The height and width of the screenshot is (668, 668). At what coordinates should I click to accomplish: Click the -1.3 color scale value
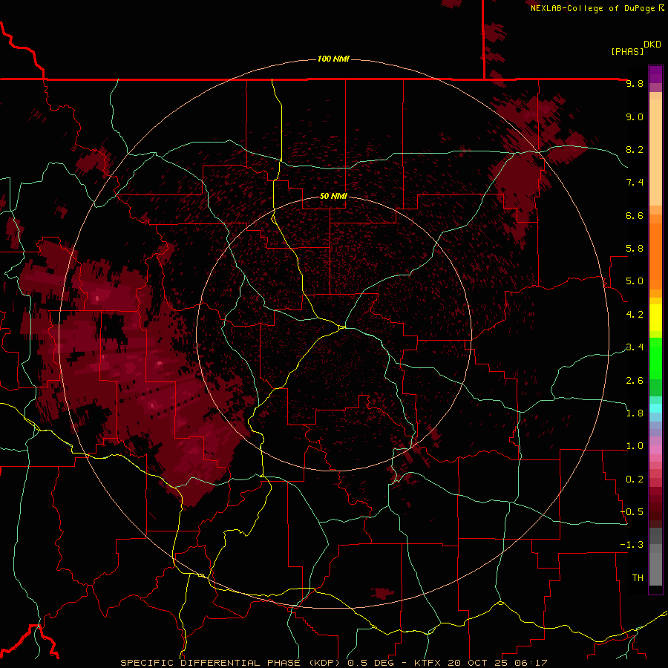[x=632, y=545]
